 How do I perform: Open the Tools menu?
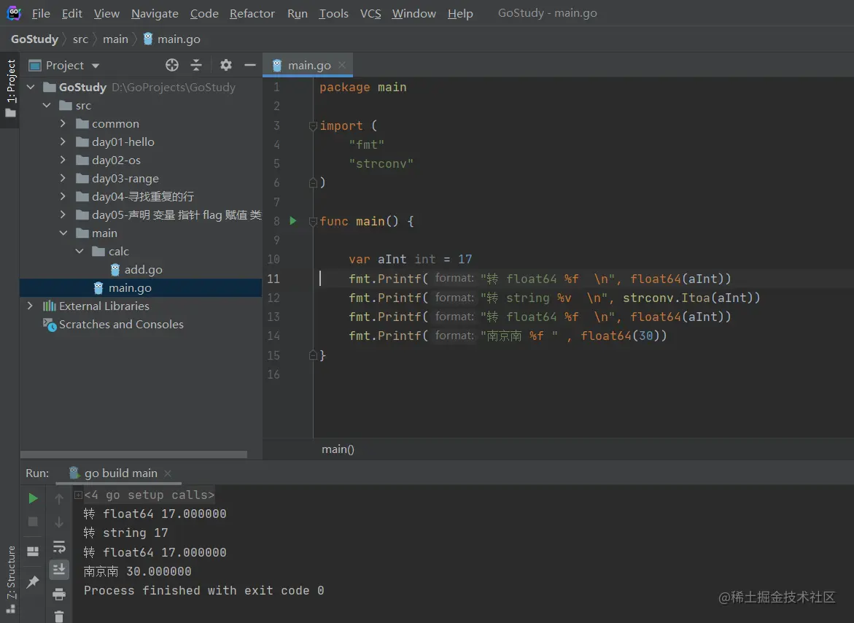pyautogui.click(x=333, y=13)
